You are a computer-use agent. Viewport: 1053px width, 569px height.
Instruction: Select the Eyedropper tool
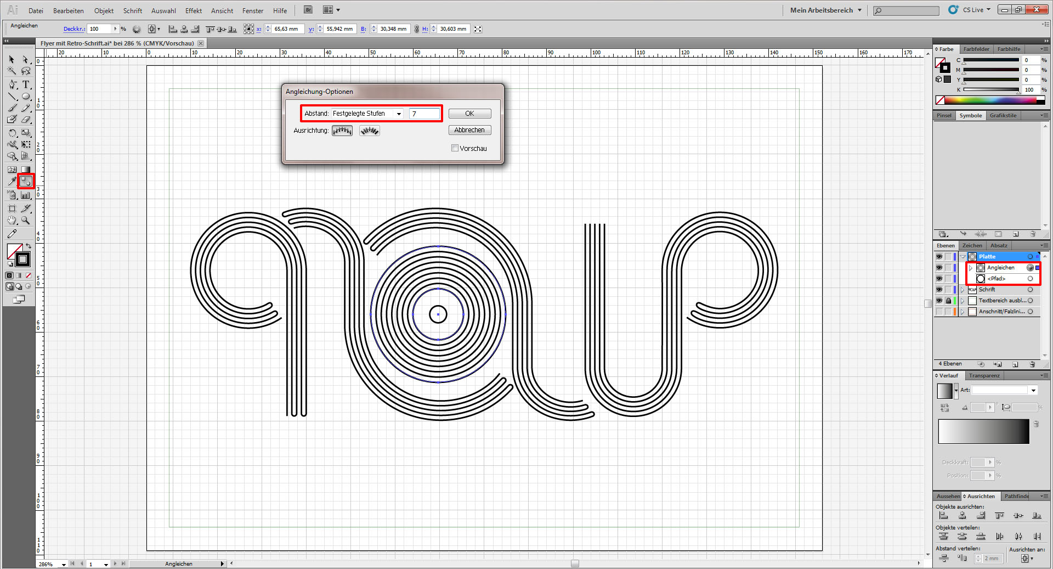pyautogui.click(x=12, y=181)
